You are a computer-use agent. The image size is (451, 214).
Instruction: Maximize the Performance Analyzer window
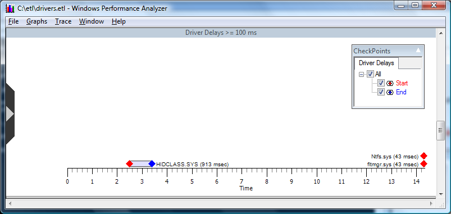tap(415, 6)
